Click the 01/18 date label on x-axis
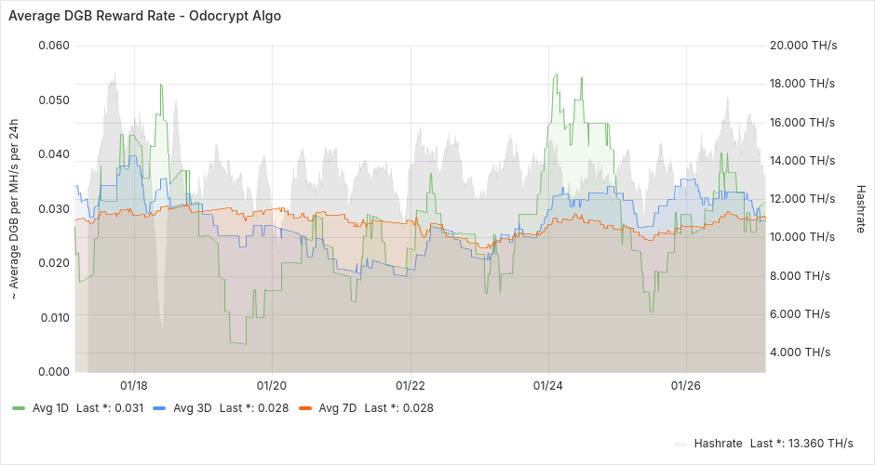 133,384
